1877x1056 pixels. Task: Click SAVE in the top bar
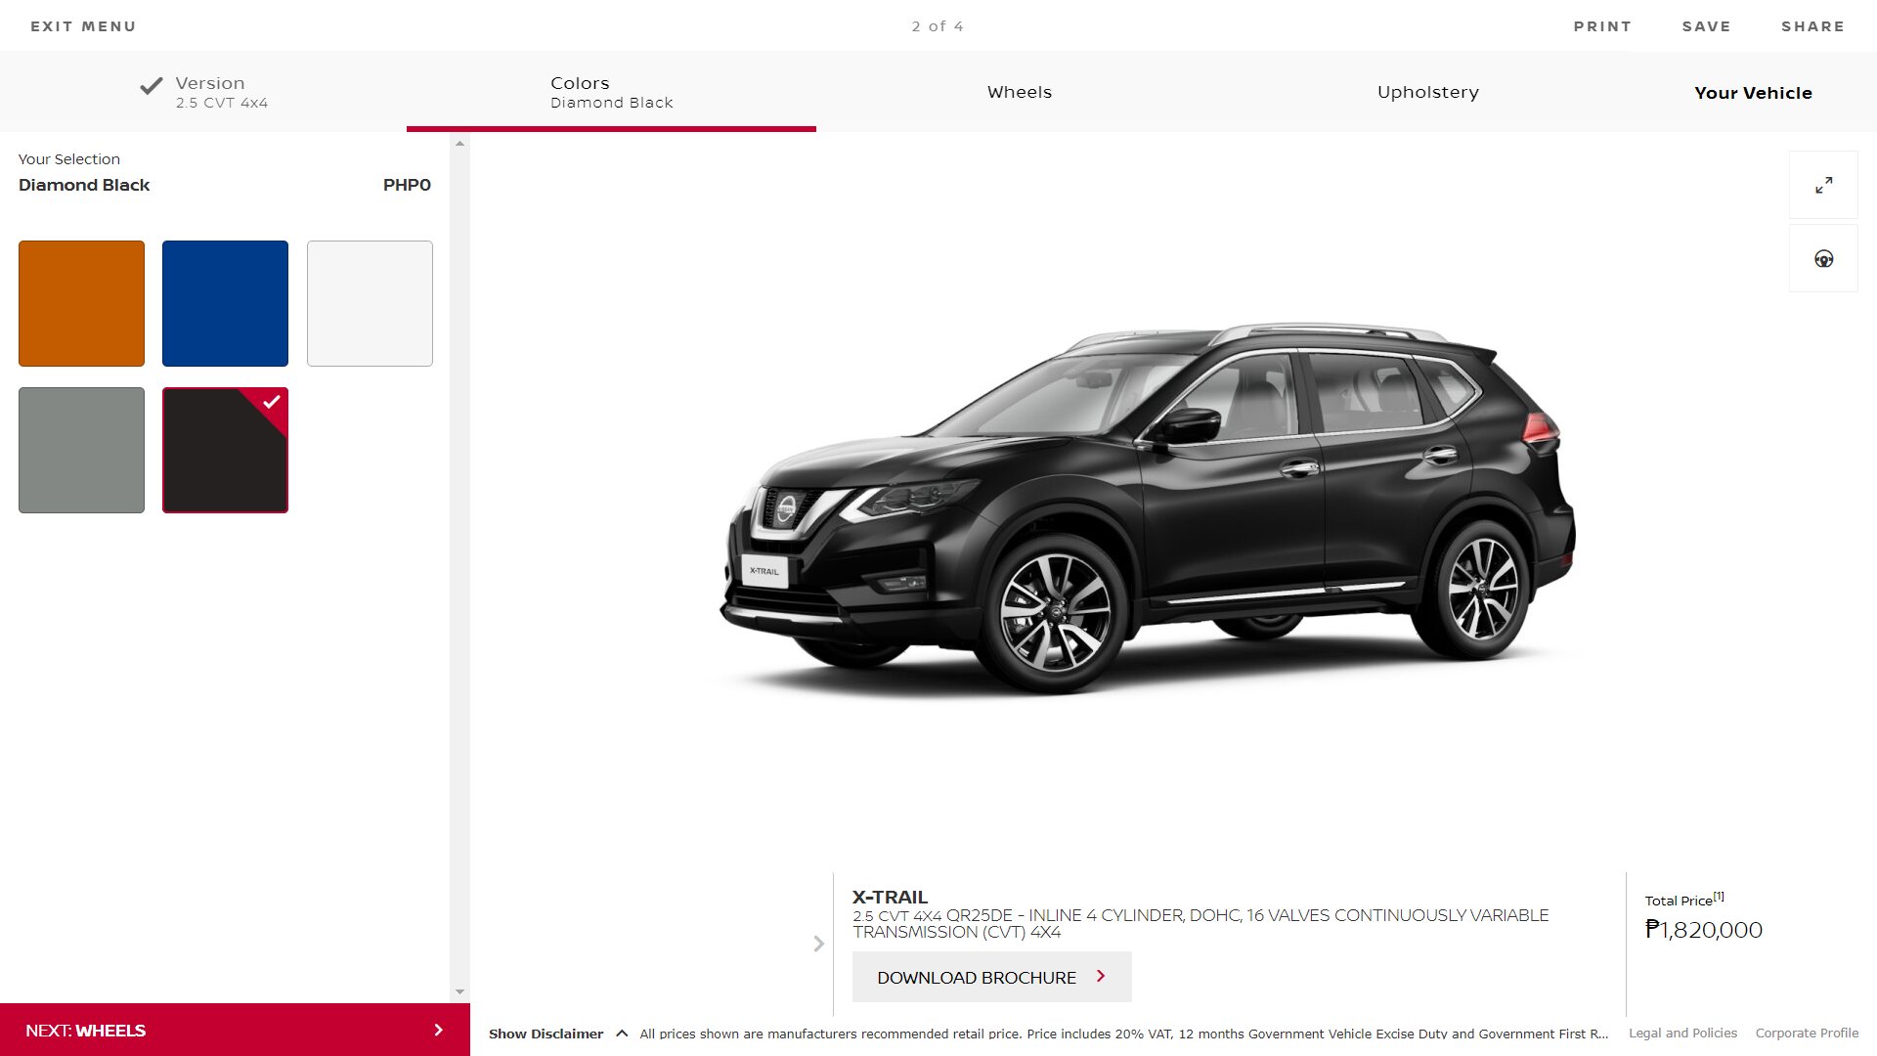point(1706,26)
